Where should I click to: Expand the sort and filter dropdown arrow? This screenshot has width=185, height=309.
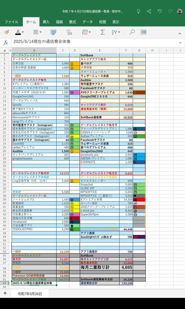(x=119, y=32)
